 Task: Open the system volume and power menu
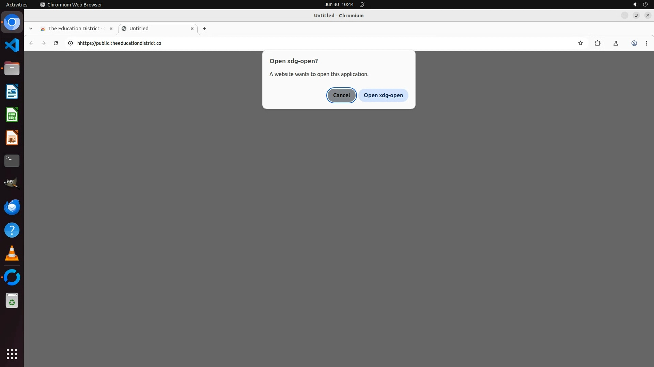[640, 4]
